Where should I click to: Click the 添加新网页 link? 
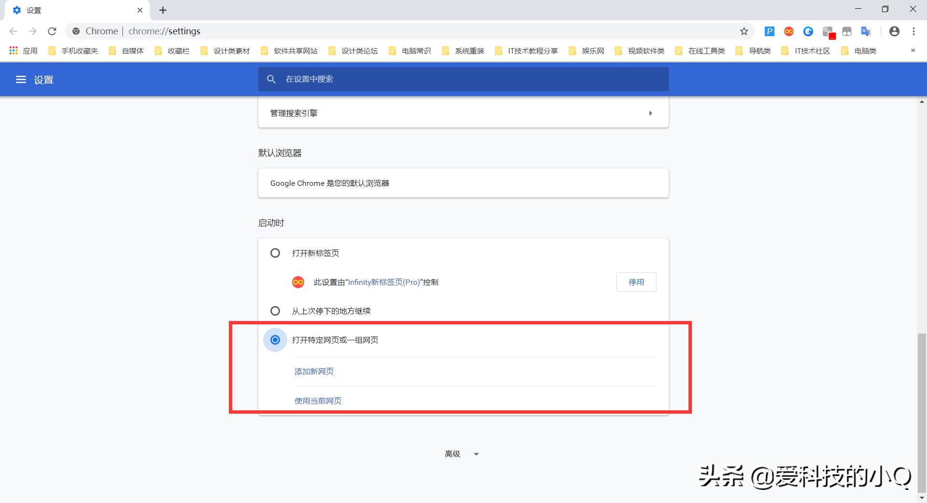pyautogui.click(x=313, y=371)
